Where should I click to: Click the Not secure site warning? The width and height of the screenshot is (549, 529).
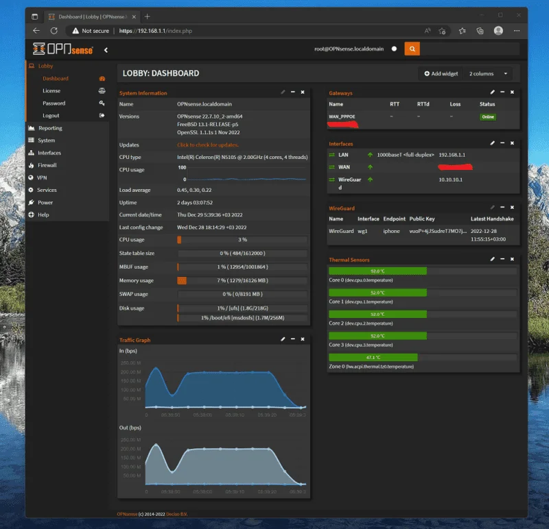[91, 31]
